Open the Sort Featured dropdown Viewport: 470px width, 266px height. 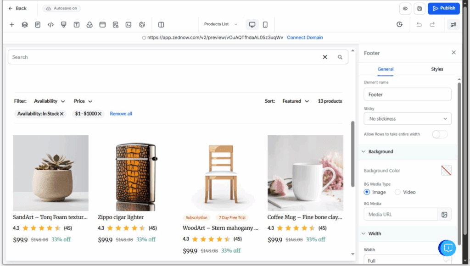[295, 101]
